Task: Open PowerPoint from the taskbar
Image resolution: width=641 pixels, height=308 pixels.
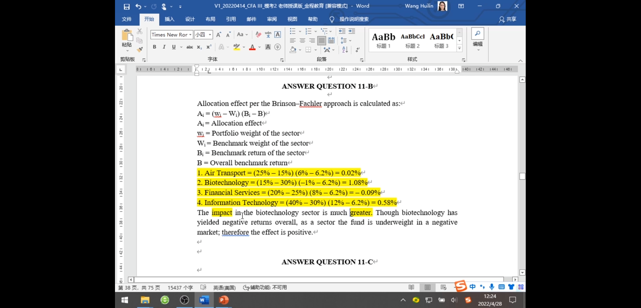Action: [x=223, y=300]
